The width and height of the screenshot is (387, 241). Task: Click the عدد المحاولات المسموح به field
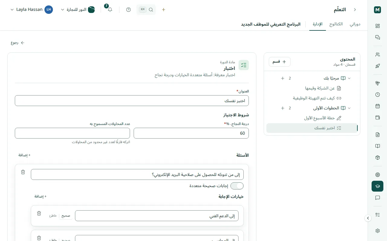pos(72,133)
